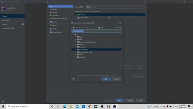Open Task View on the taskbar
The image size is (193, 109).
[x=58, y=106]
